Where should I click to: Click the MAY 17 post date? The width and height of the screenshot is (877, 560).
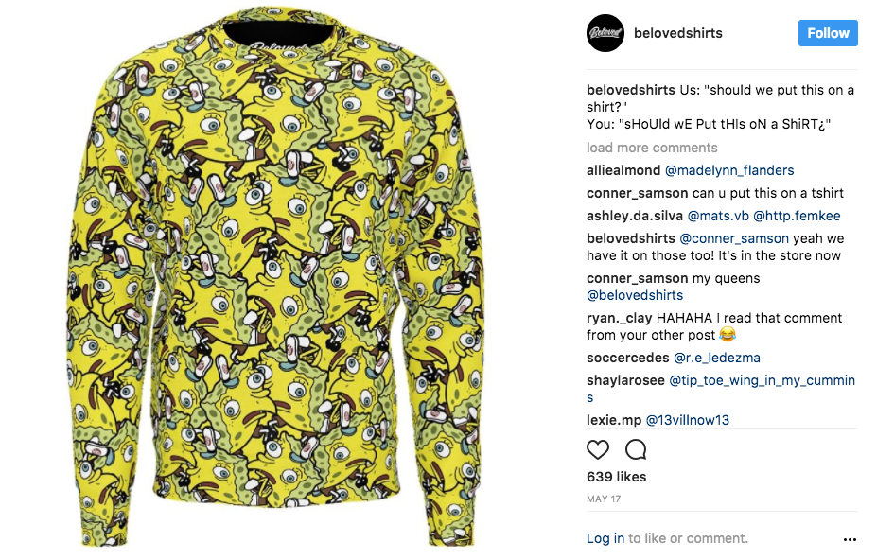[x=604, y=499]
